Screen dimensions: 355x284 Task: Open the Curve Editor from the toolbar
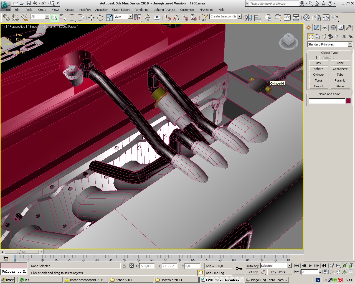tap(287, 18)
